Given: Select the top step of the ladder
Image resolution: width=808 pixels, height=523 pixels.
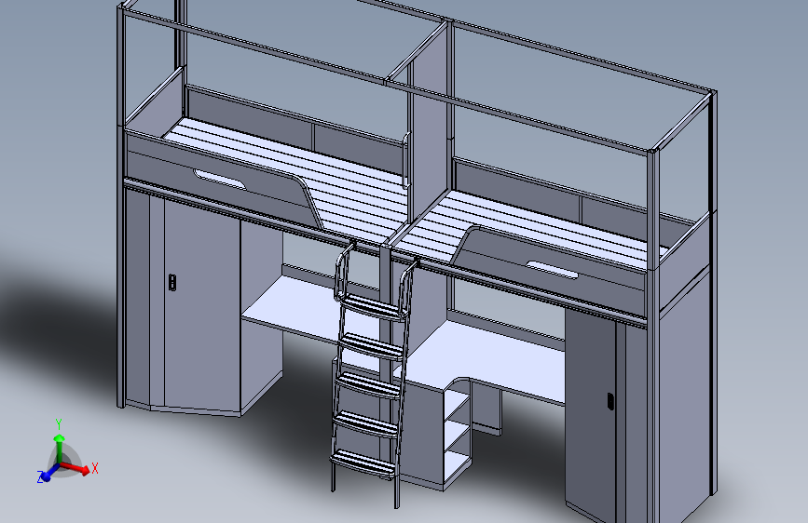Looking at the screenshot, I should coord(372,308).
